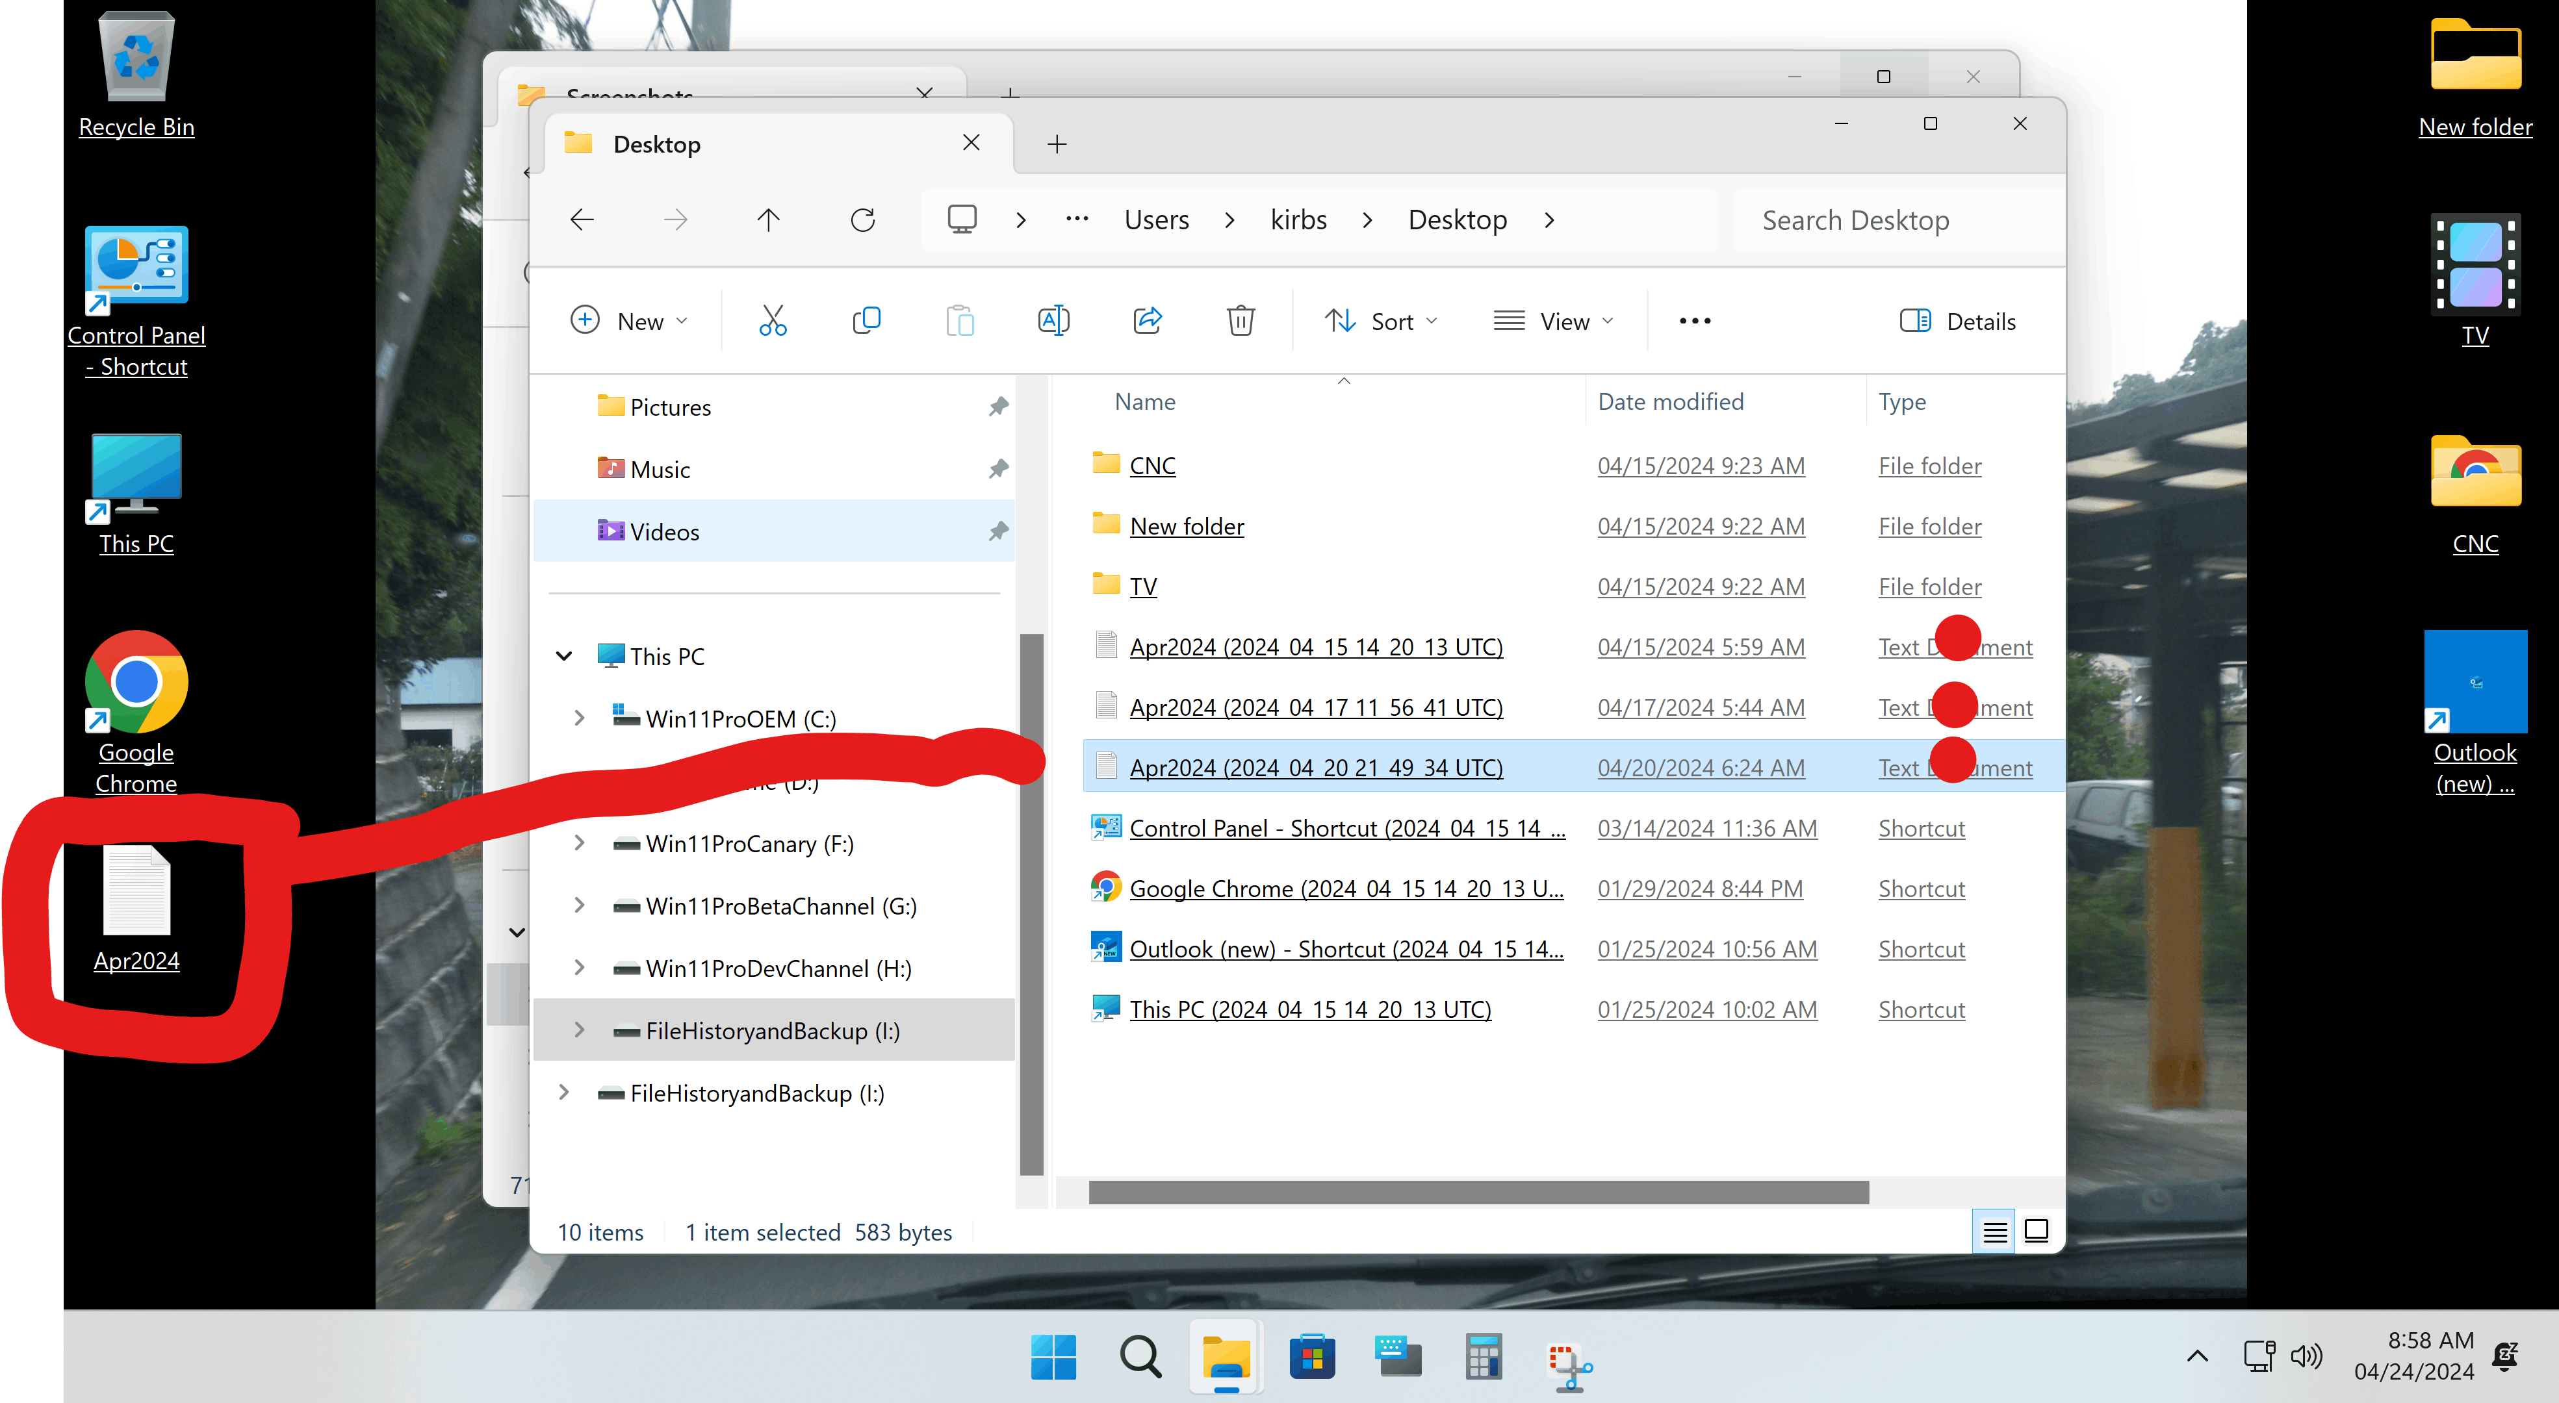This screenshot has width=2559, height=1403.
Task: Switch to details list view layout
Action: tap(1994, 1232)
